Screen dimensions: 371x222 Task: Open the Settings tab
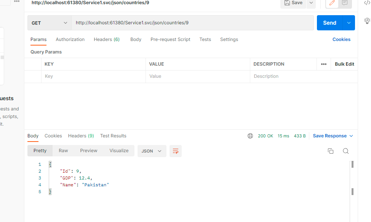[229, 39]
